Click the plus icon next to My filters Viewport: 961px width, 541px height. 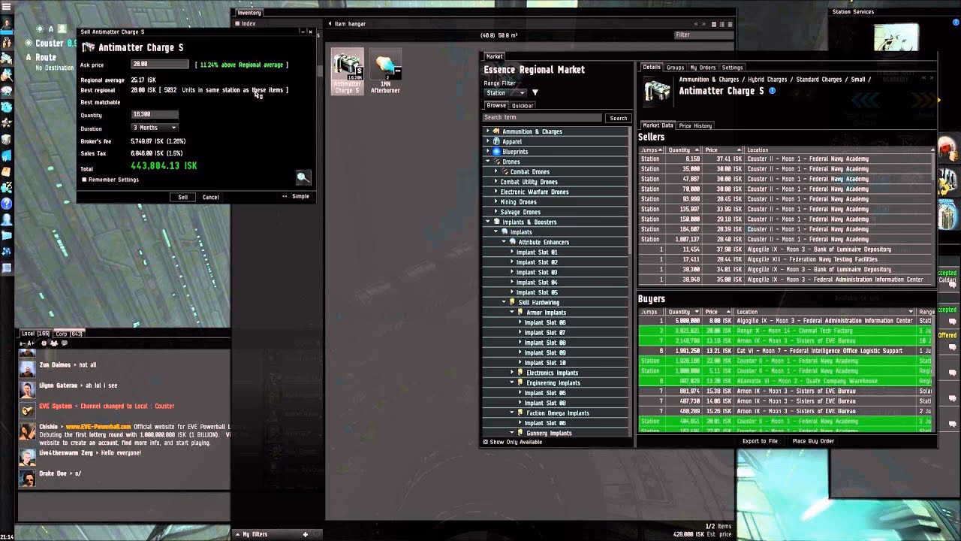click(305, 534)
